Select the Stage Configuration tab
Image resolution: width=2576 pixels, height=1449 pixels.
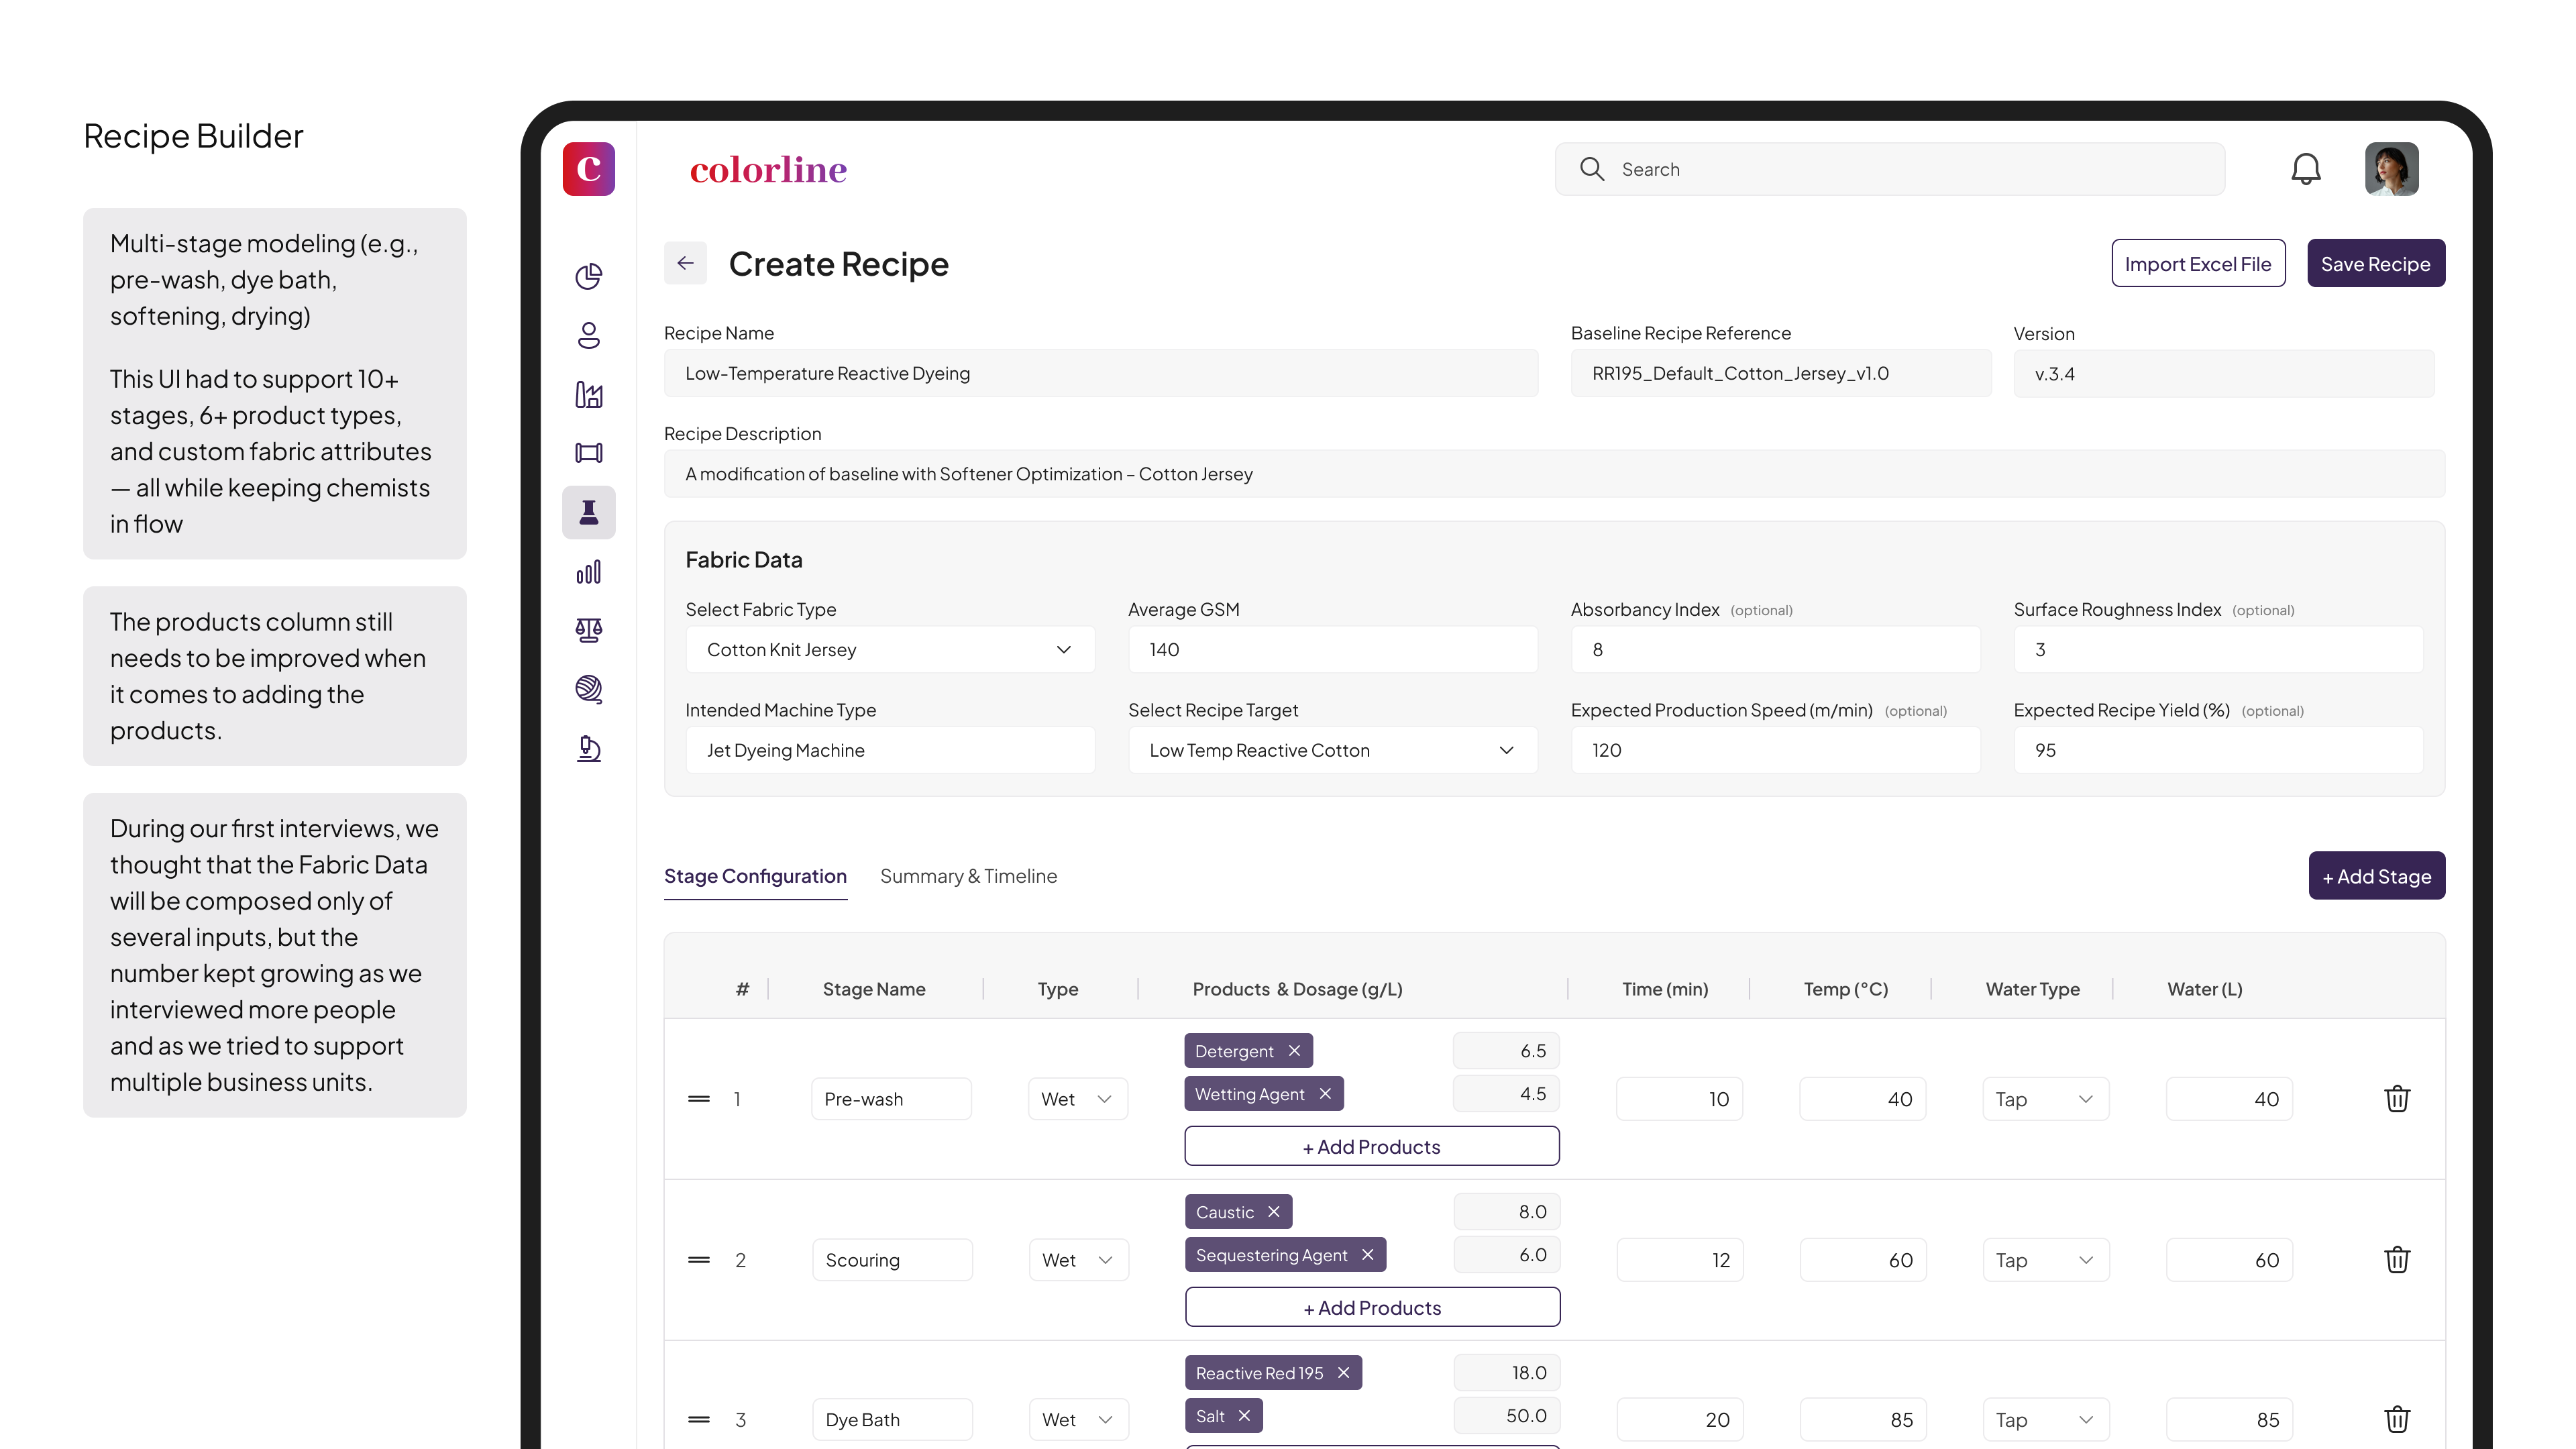[755, 876]
